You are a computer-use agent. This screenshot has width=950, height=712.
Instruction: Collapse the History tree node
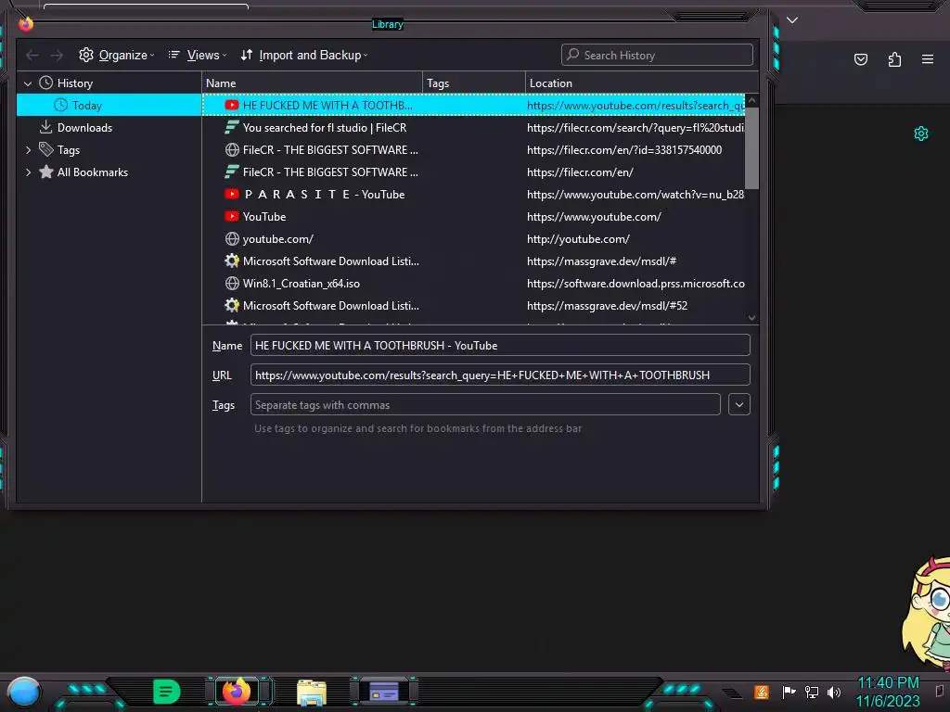pyautogui.click(x=27, y=83)
